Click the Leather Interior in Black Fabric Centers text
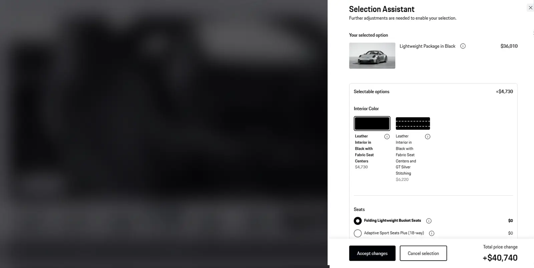Viewport: 534px width, 268px height. click(x=364, y=148)
